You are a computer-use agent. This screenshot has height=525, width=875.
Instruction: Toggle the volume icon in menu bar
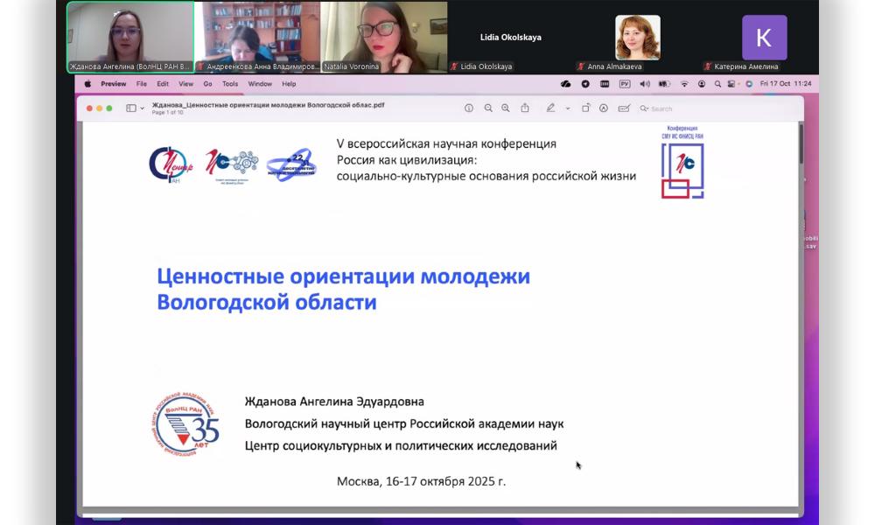pos(645,84)
